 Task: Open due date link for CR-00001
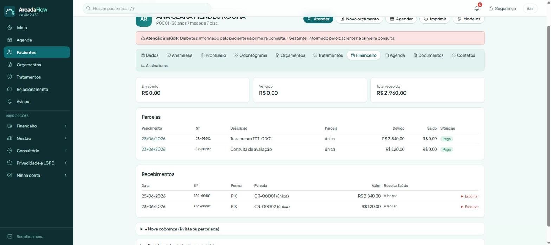click(x=153, y=139)
